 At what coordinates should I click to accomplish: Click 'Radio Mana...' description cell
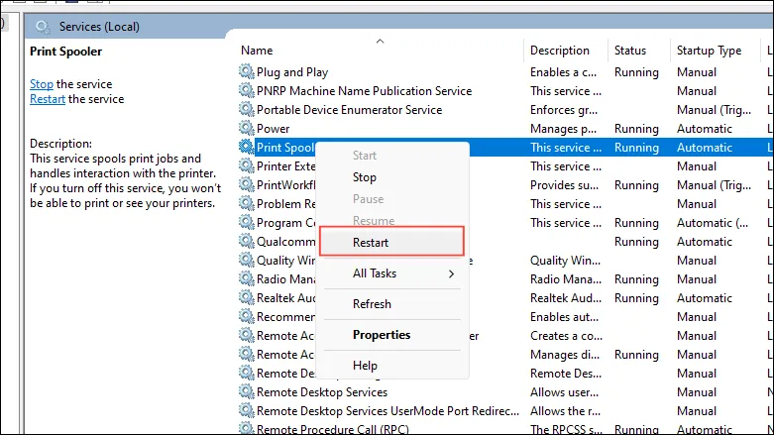tap(566, 279)
